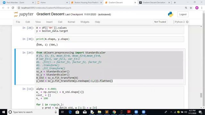Image resolution: width=205 pixels, height=115 pixels.
Task: Switch to Boston Housing Price Prediction tab
Action: tap(86, 3)
